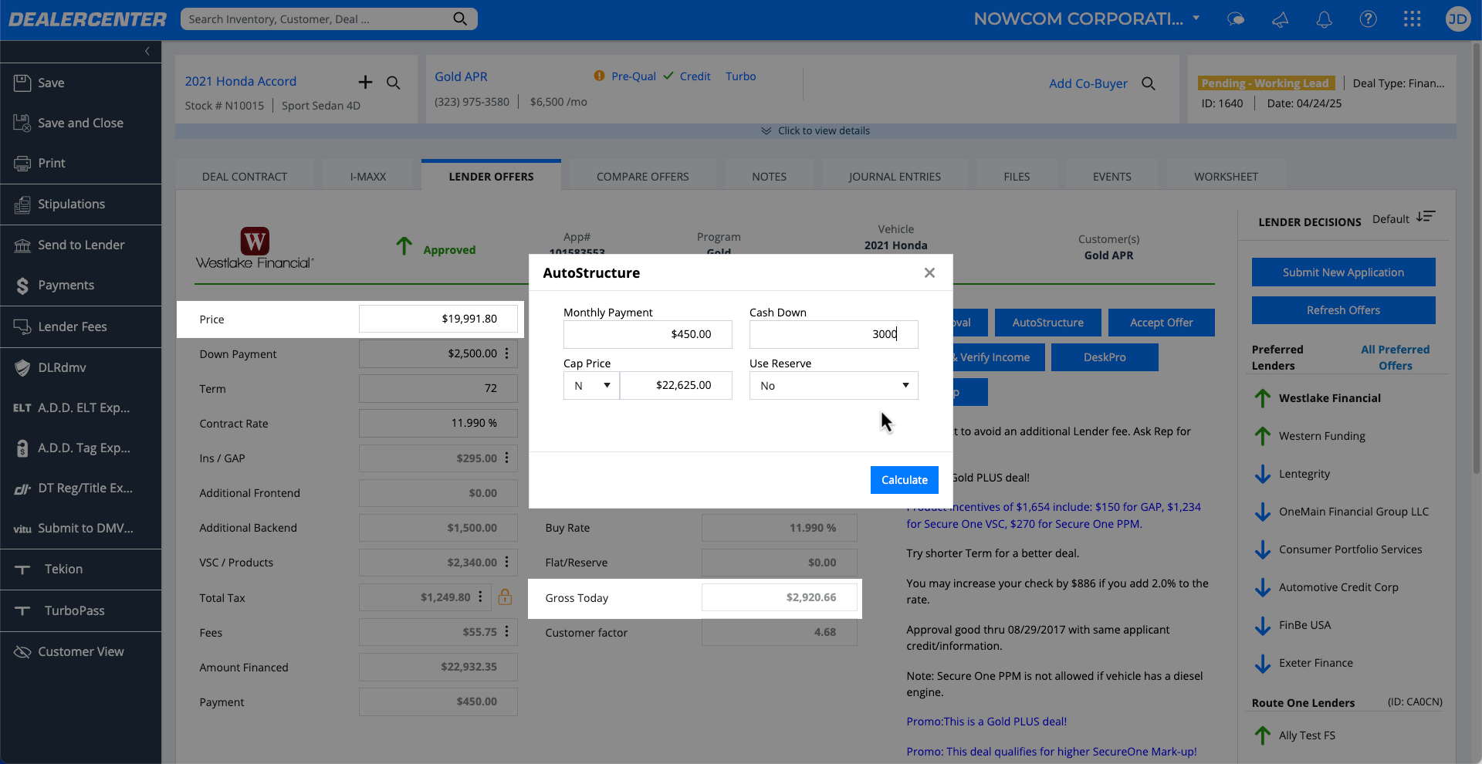Switch to the I-MAXX tab
The height and width of the screenshot is (764, 1482).
(368, 177)
